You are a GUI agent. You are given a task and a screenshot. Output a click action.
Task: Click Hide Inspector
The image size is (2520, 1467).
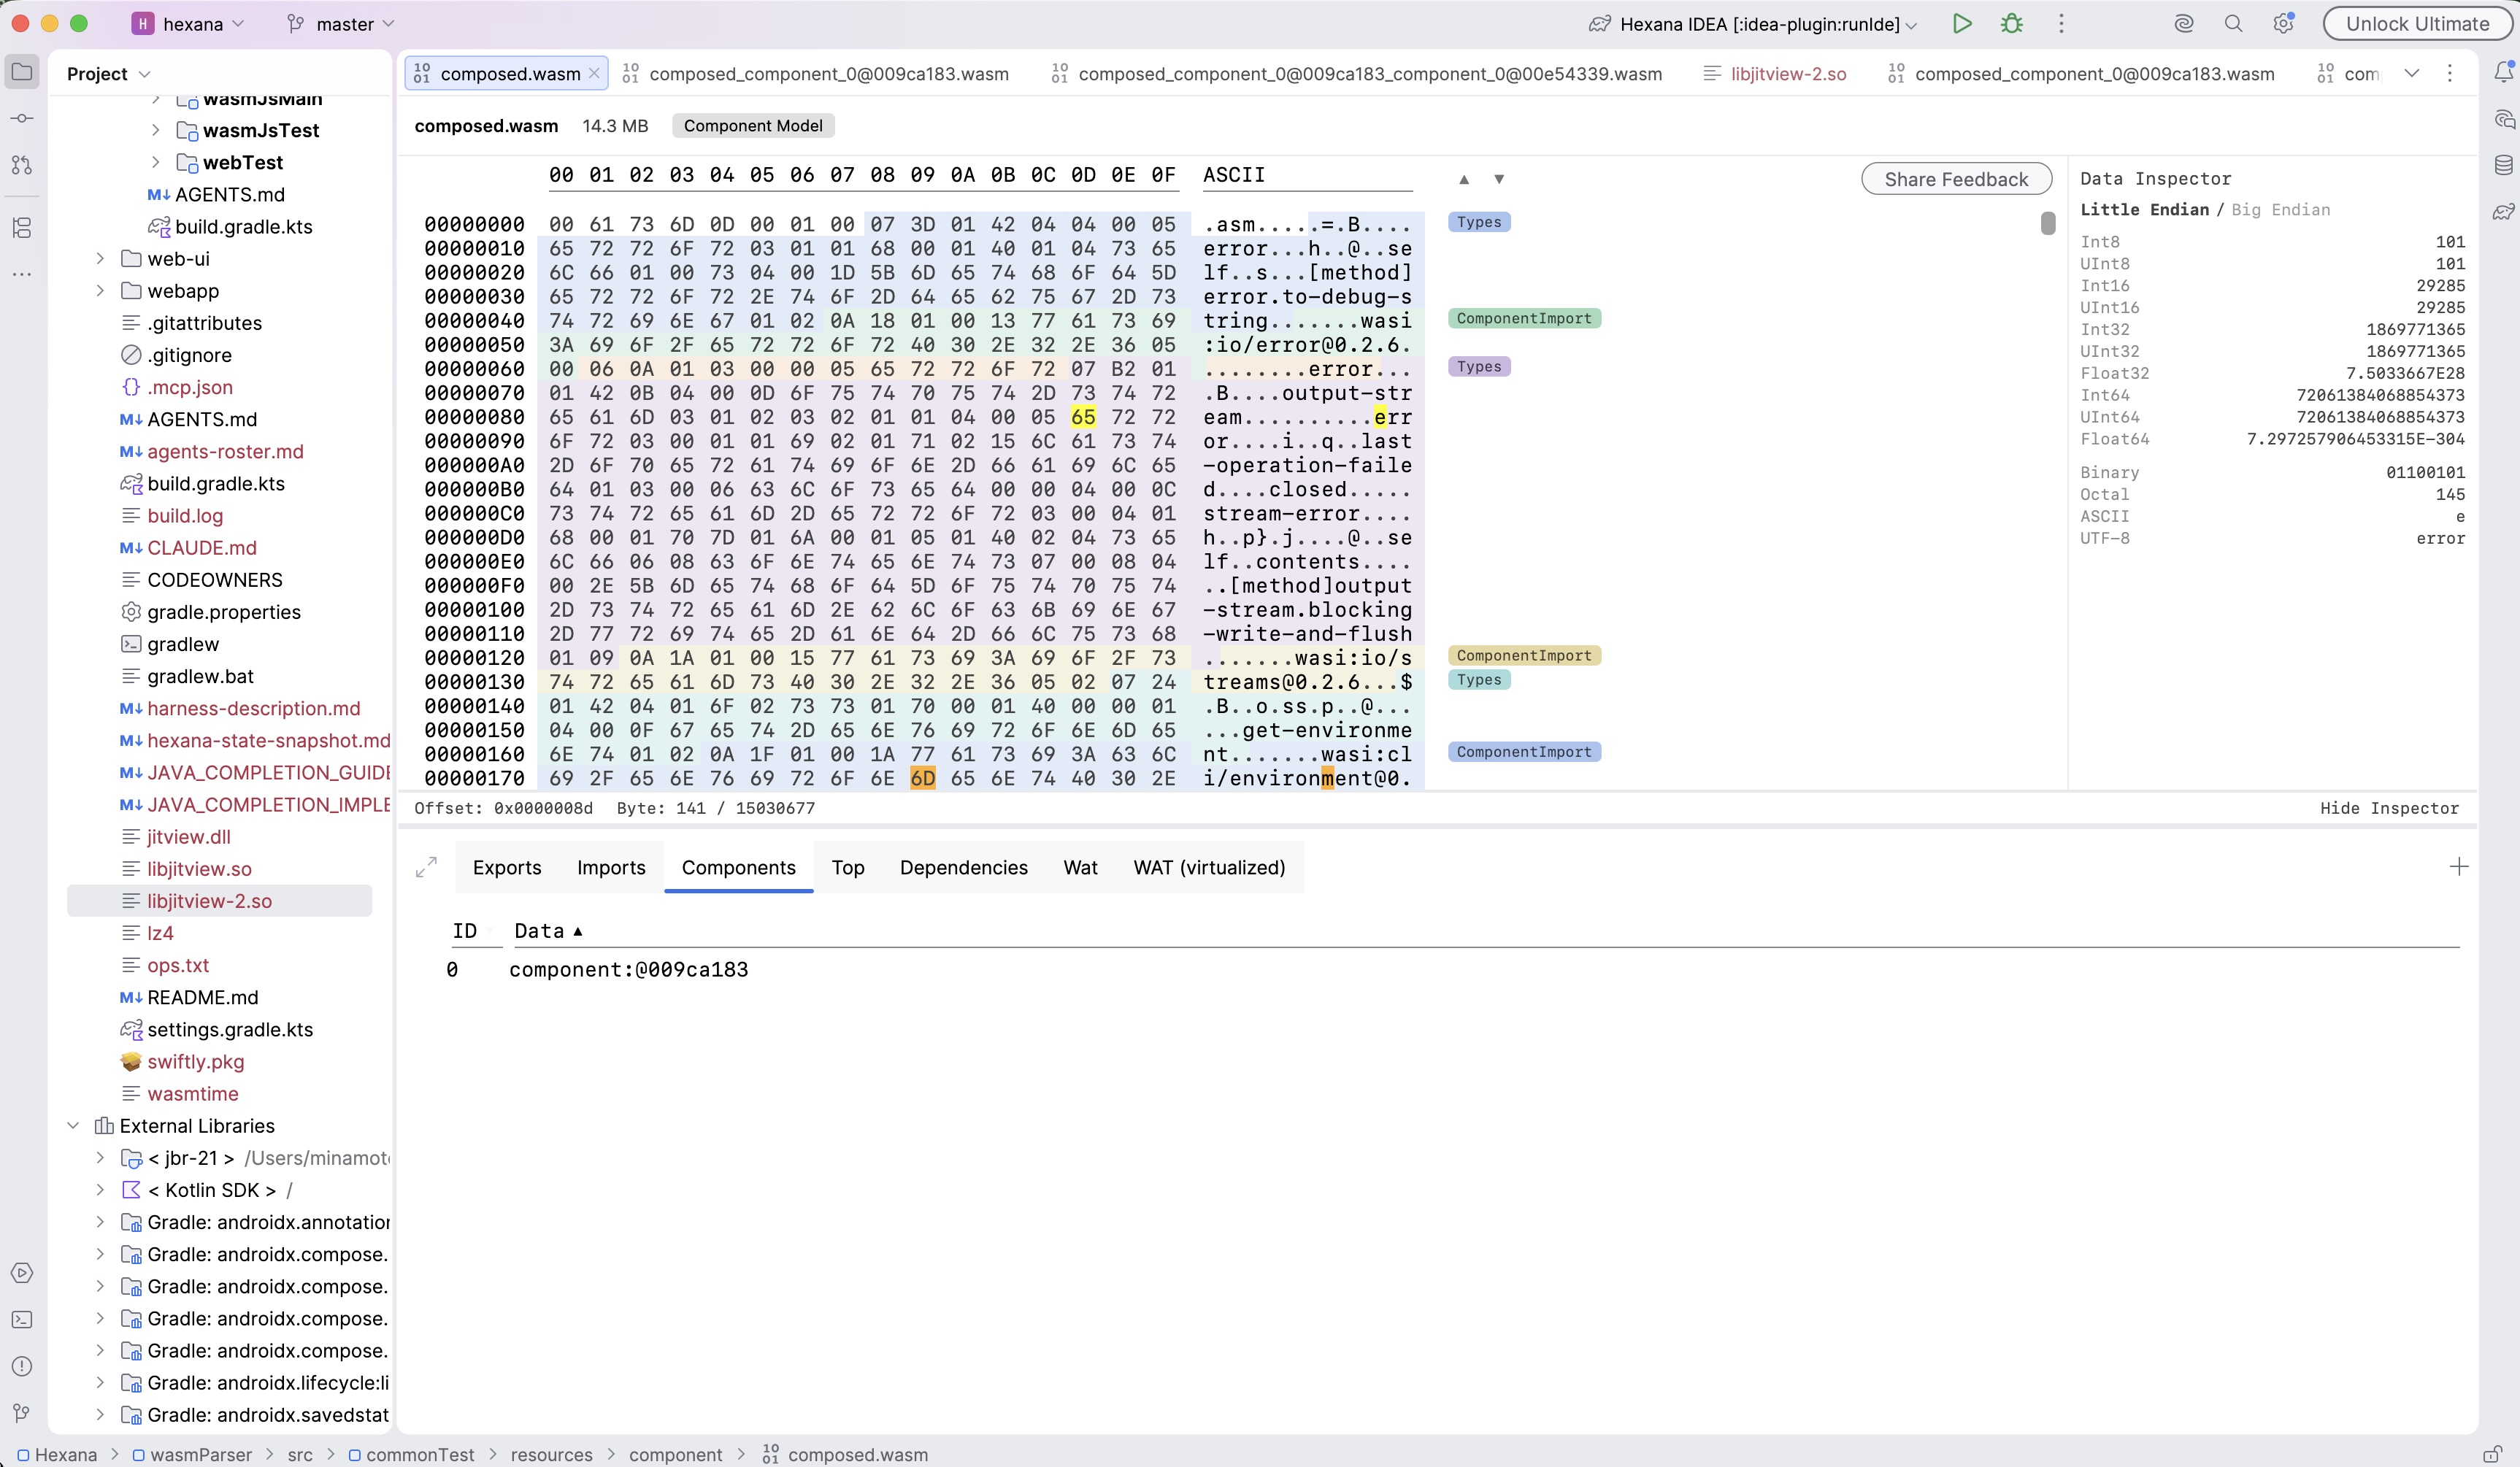tap(2389, 808)
